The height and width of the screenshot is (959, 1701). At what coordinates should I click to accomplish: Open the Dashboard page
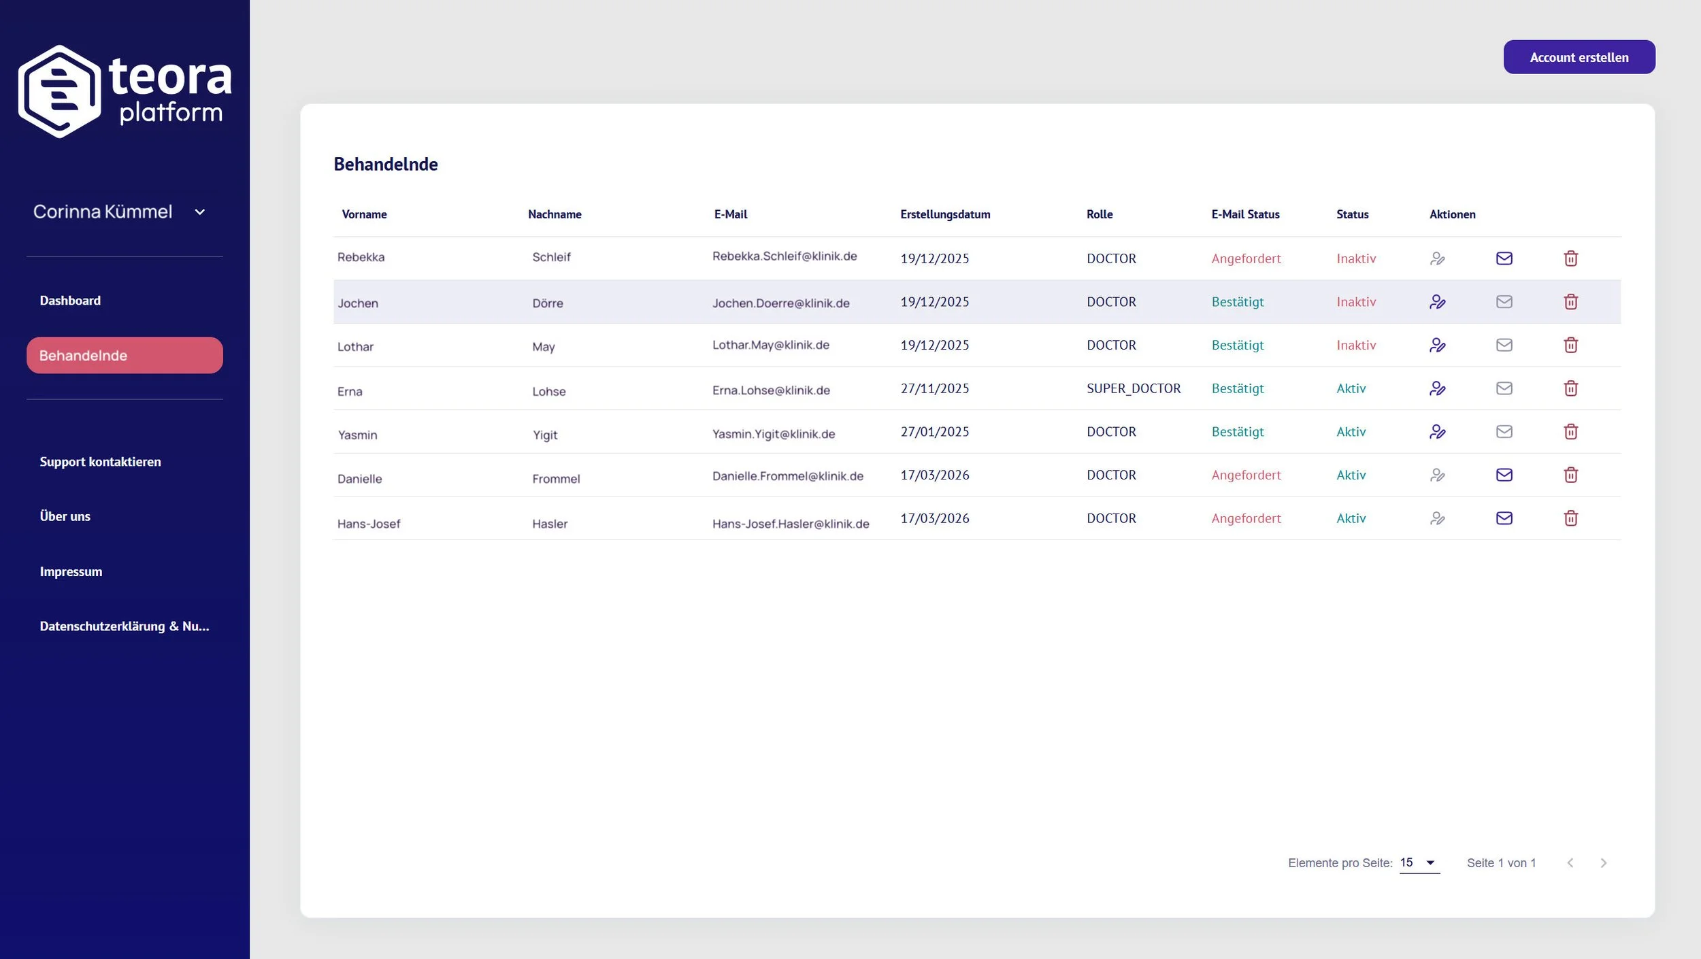[x=70, y=301]
